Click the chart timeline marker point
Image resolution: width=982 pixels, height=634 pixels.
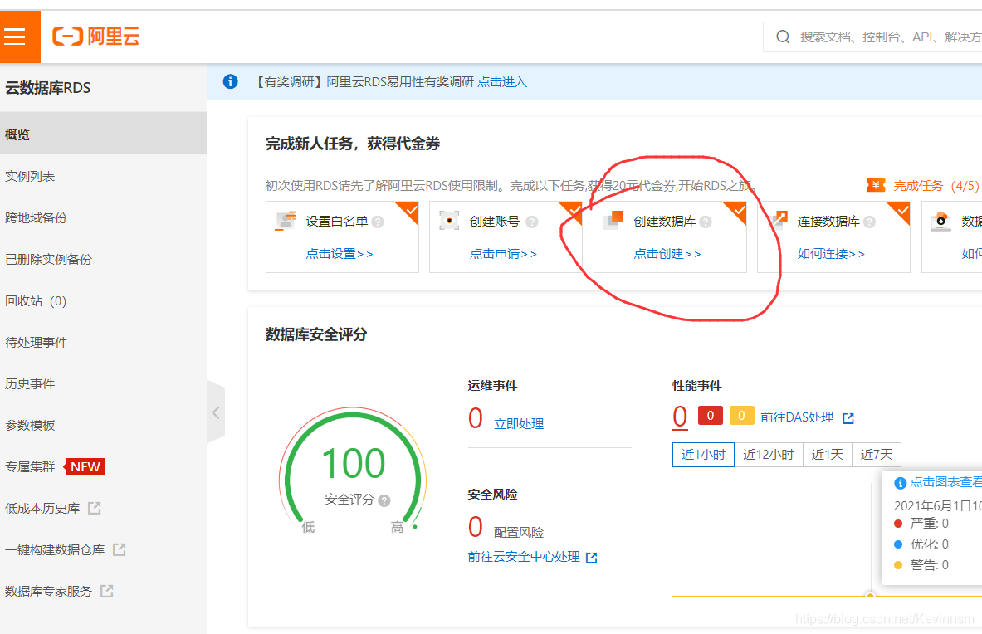(x=870, y=596)
